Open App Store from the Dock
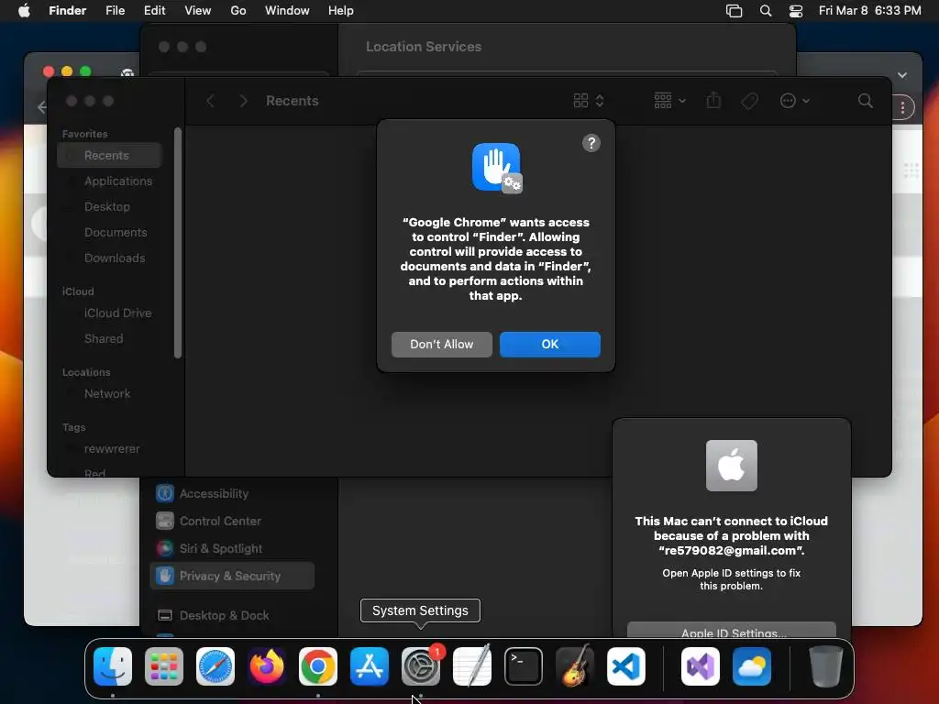939x704 pixels. (370, 666)
